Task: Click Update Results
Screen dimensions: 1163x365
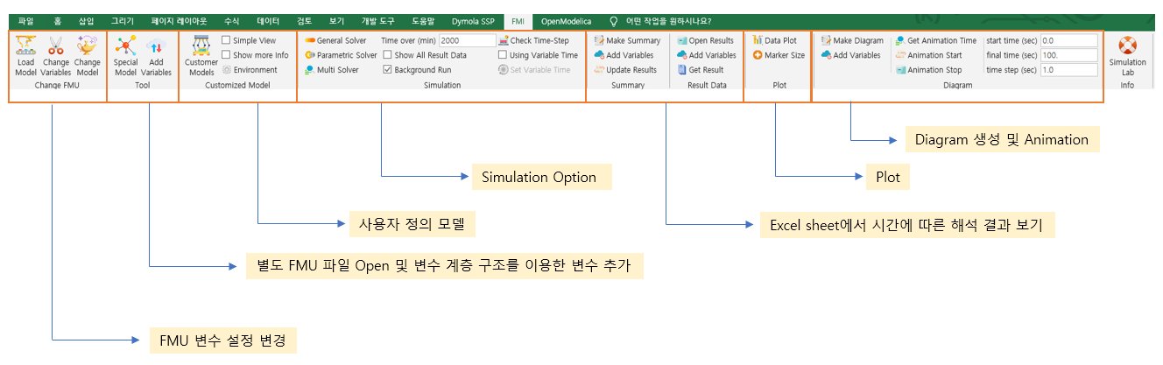Action: click(x=625, y=70)
